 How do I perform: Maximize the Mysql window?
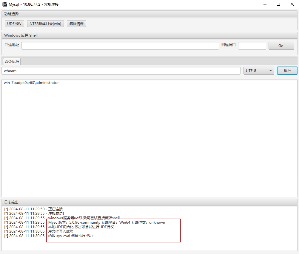(x=278, y=4)
